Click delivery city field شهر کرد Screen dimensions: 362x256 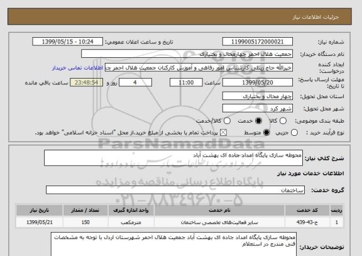point(258,108)
